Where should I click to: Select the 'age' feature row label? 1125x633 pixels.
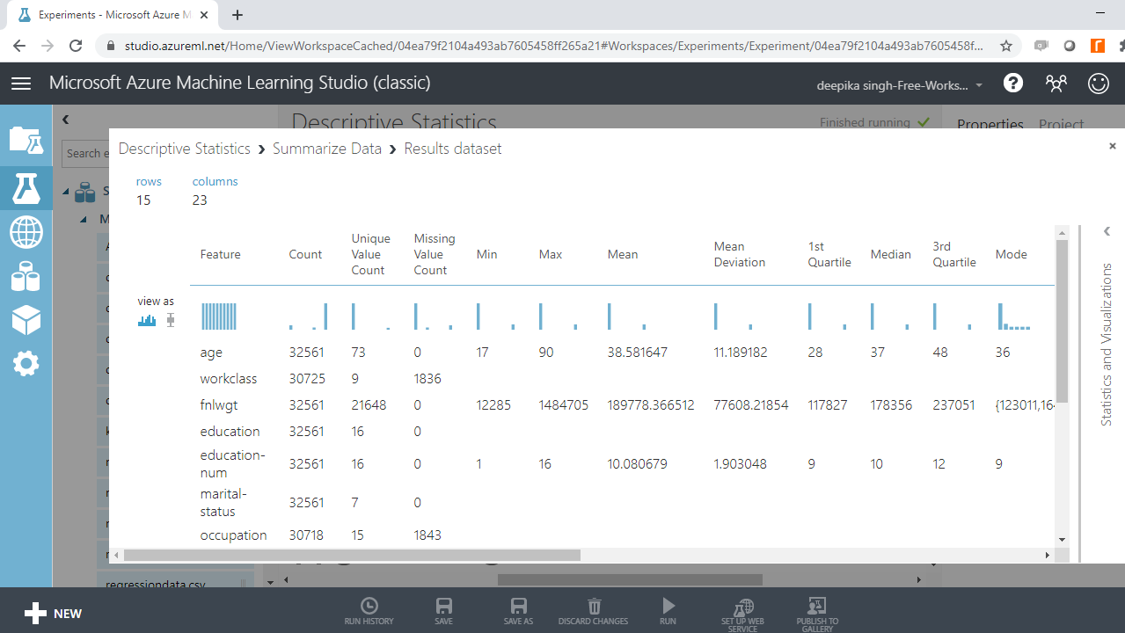pos(211,353)
